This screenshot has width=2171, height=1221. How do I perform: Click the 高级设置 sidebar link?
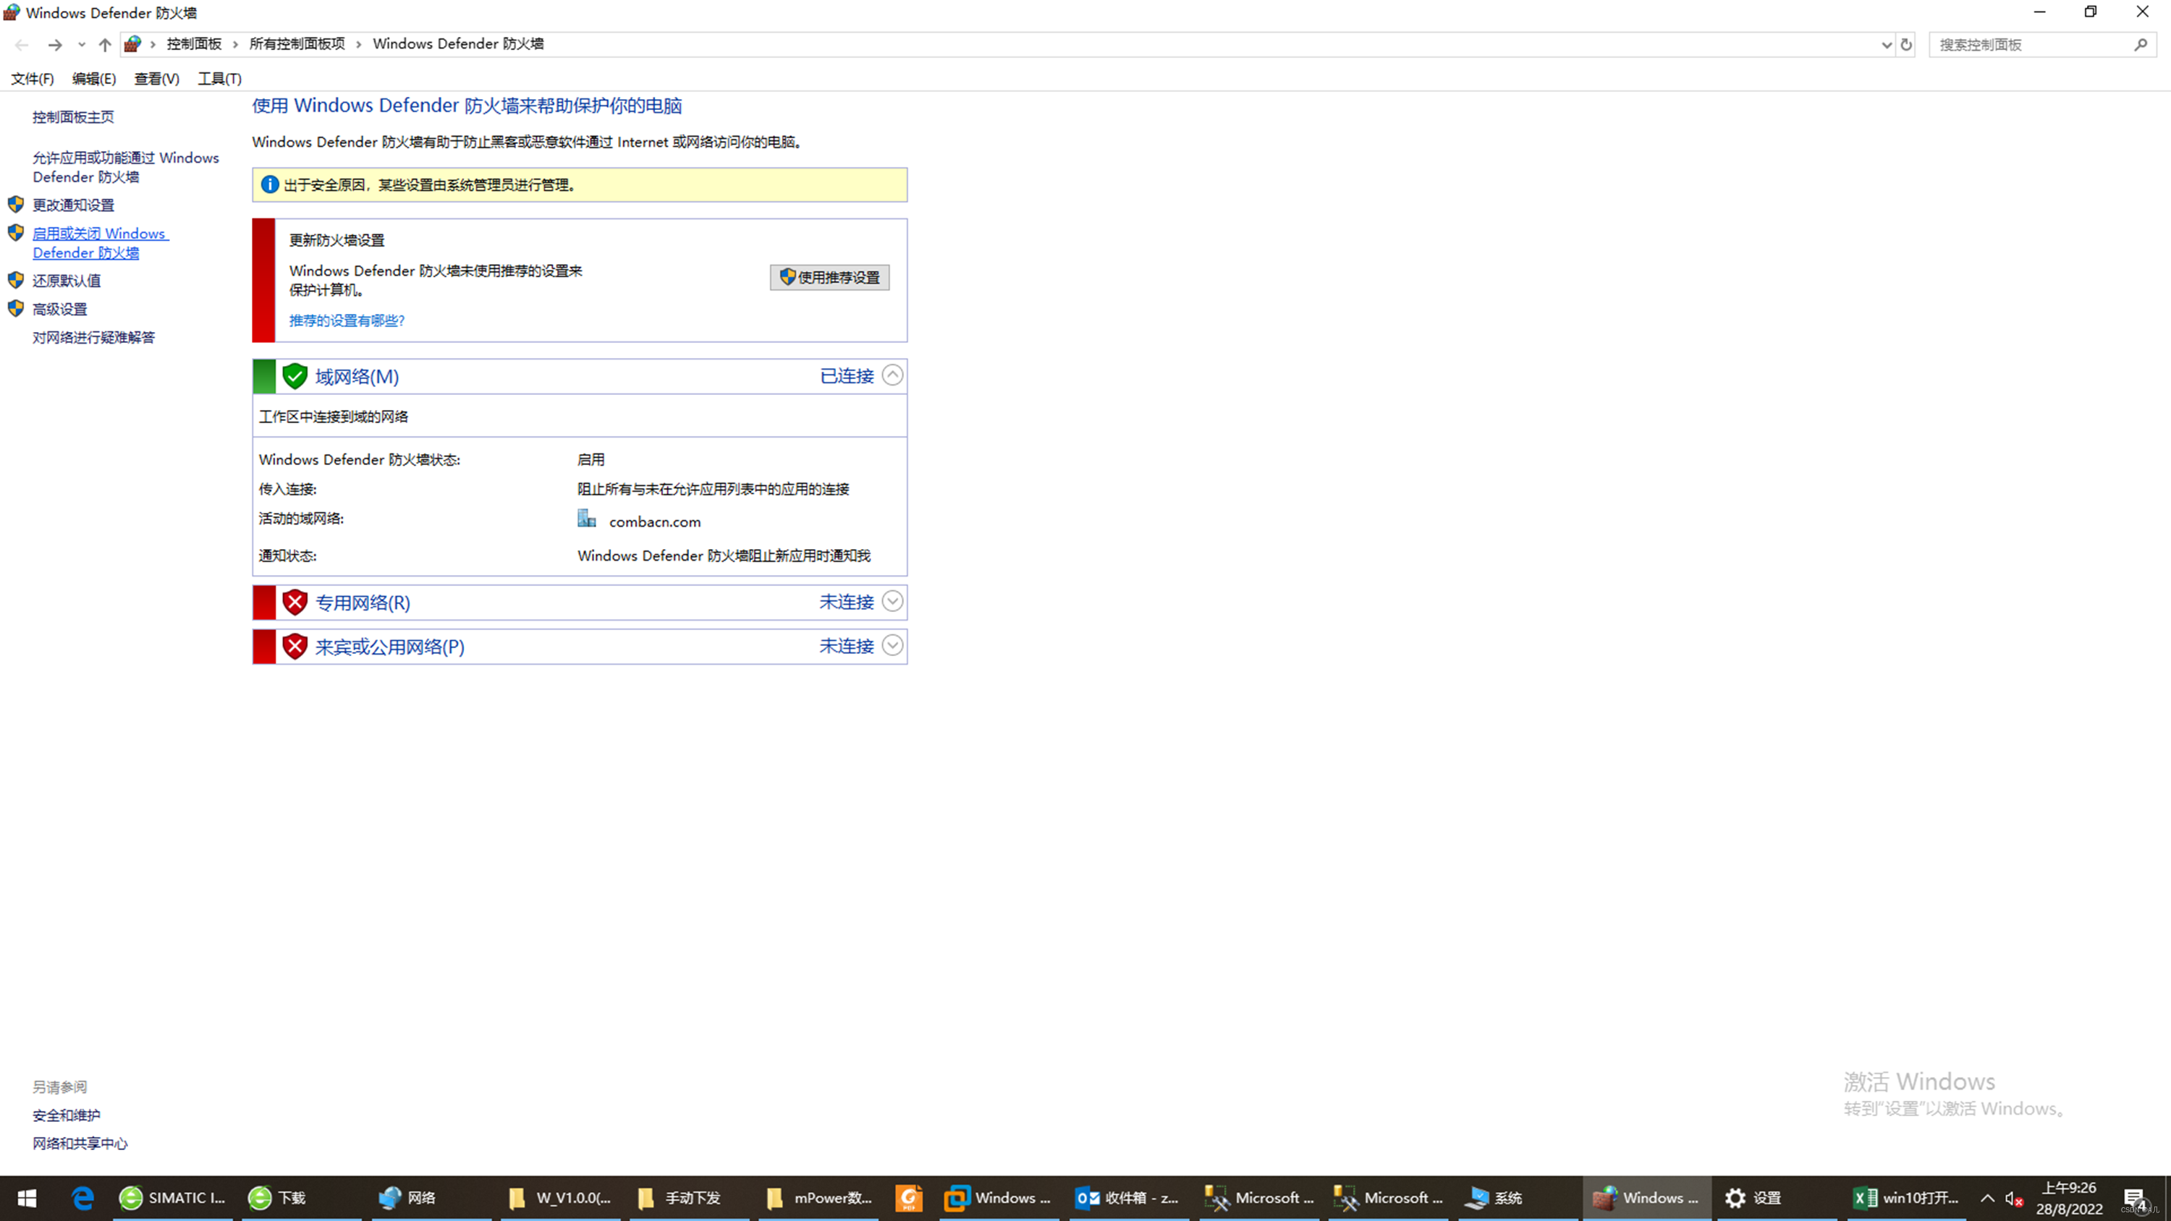coord(60,310)
